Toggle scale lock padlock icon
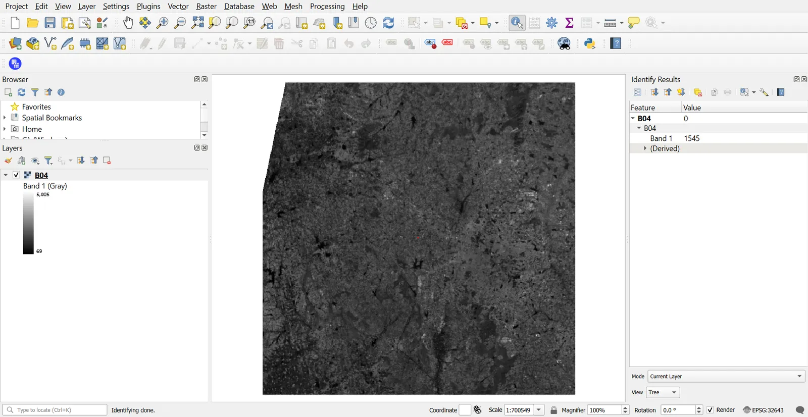 (x=554, y=410)
